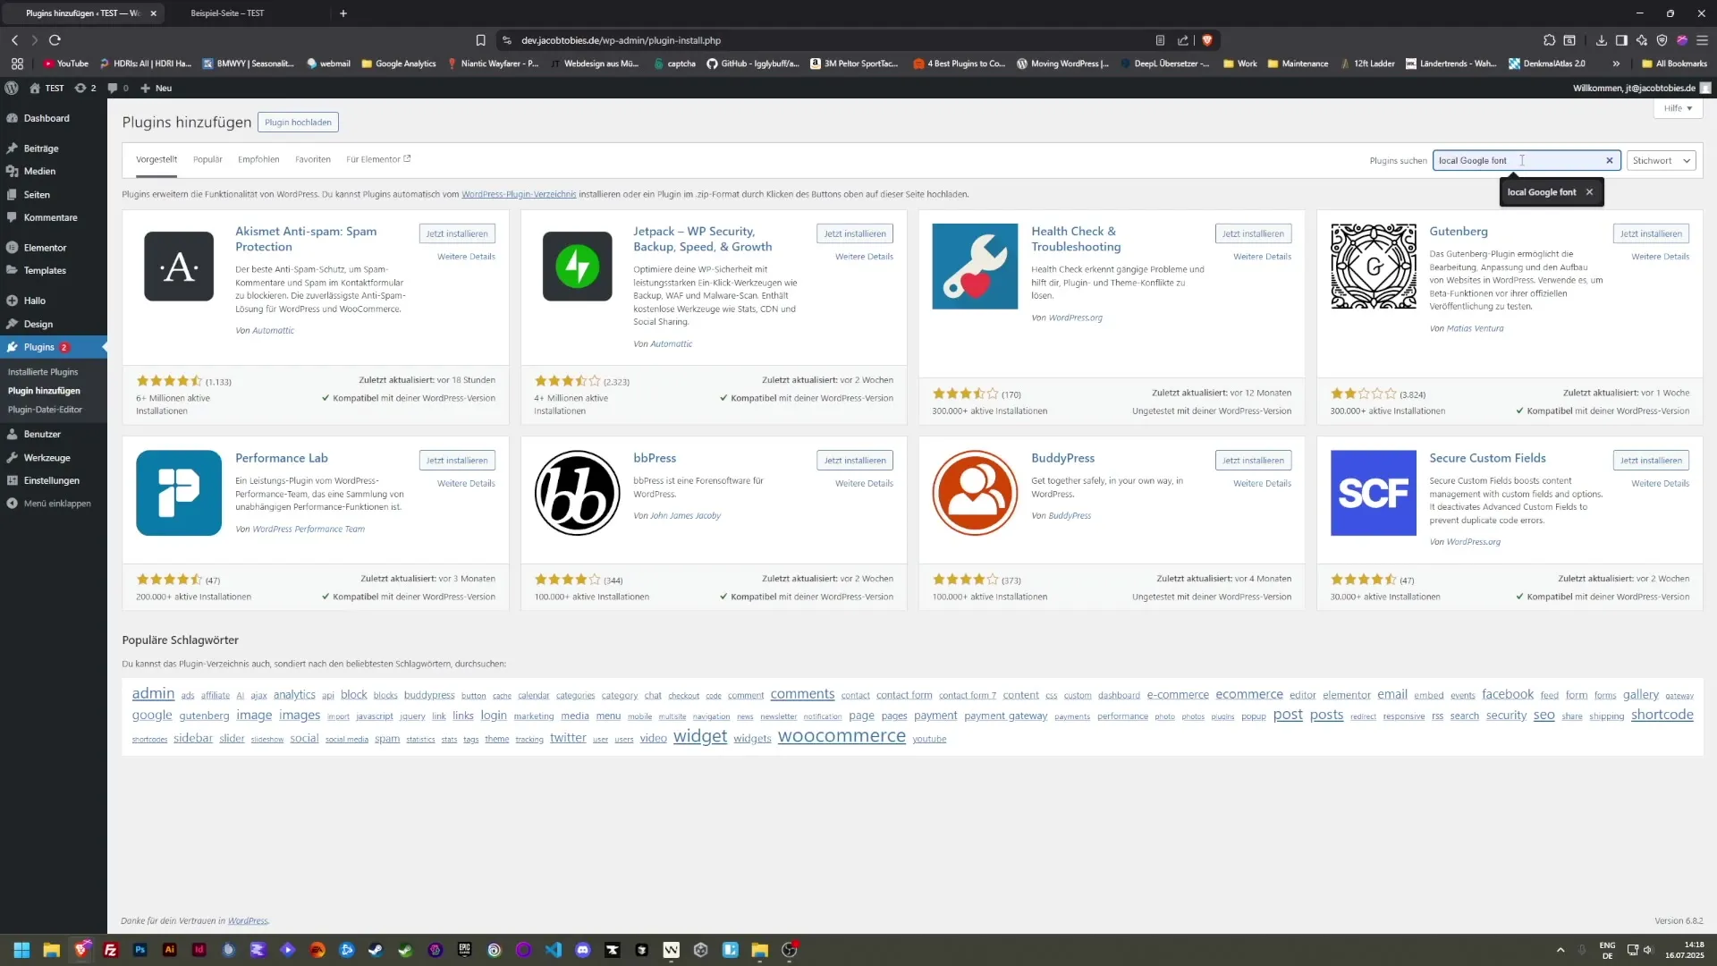Open the Elementor sidebar section

[x=45, y=247]
